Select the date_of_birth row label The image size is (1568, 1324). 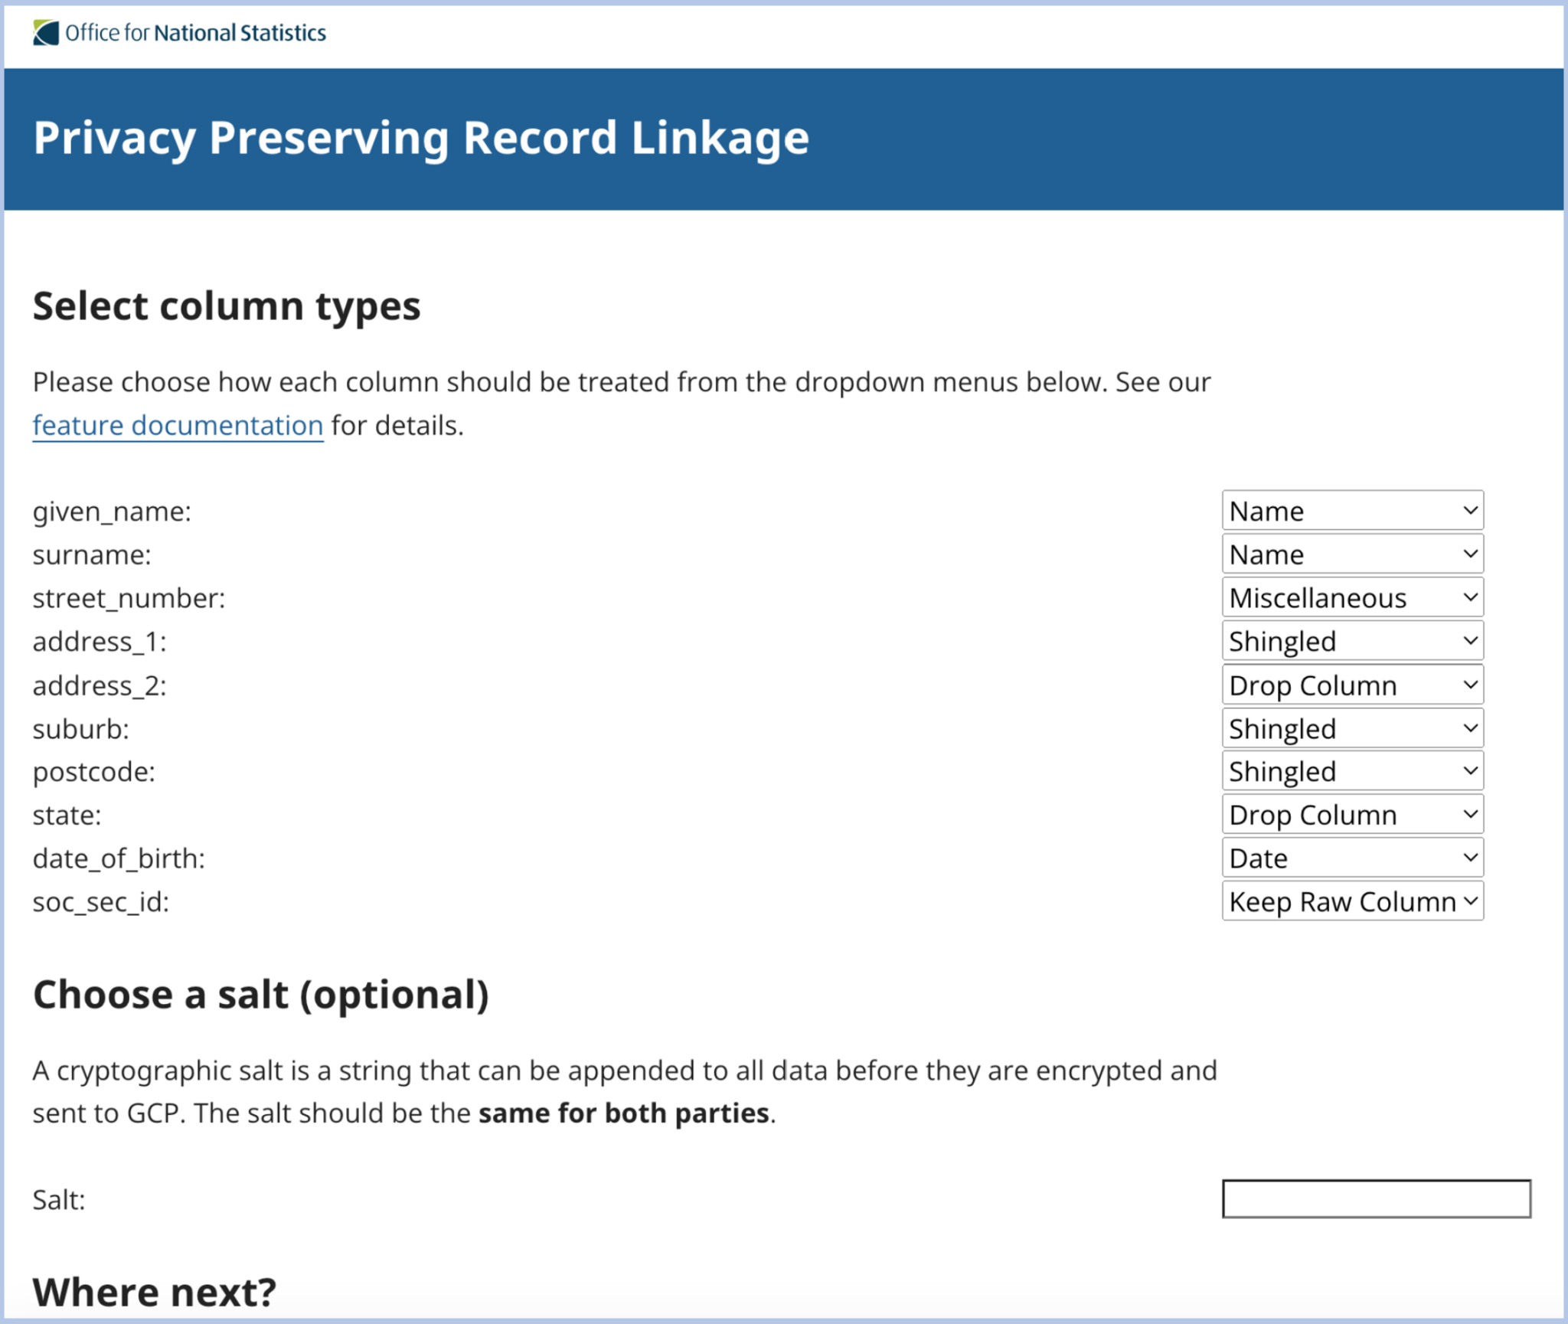120,858
